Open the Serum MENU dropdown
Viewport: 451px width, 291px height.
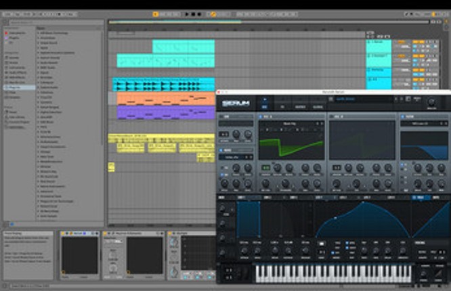pyautogui.click(x=416, y=99)
